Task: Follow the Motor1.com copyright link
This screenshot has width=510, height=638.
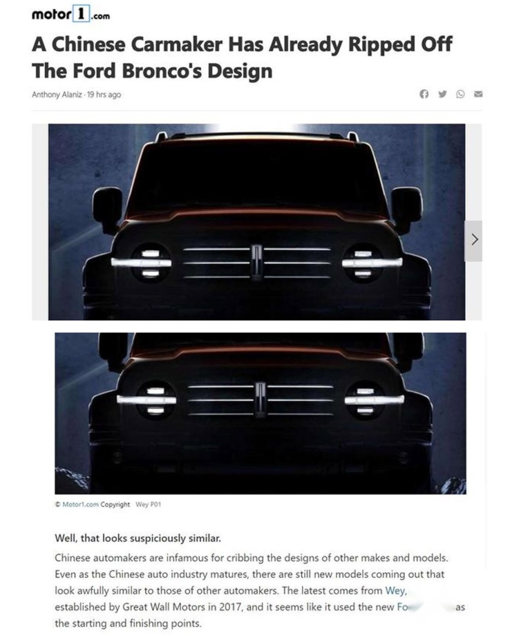Action: point(80,505)
